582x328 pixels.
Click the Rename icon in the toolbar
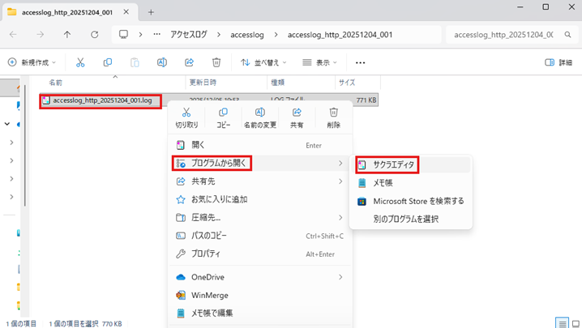pos(162,62)
